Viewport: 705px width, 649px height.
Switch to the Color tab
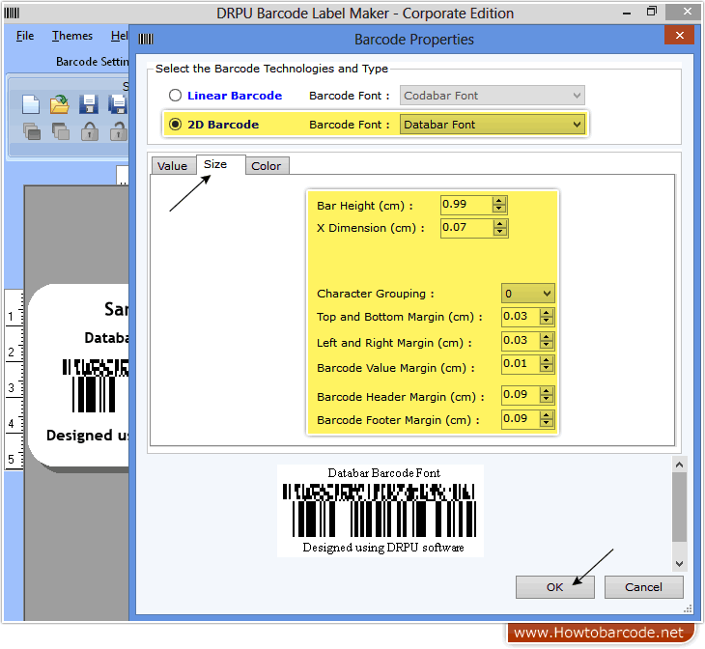(267, 166)
